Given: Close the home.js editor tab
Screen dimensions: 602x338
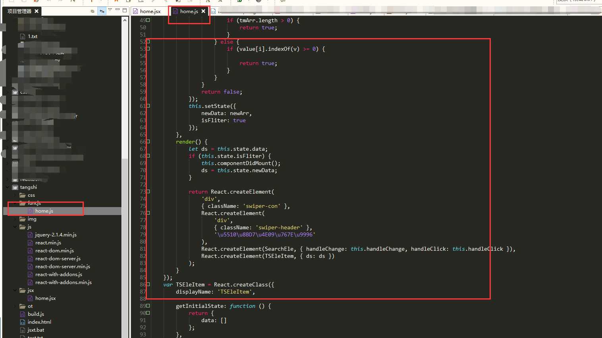Looking at the screenshot, I should click(203, 11).
